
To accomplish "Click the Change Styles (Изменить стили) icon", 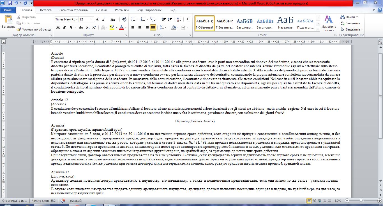I will (x=329, y=23).
